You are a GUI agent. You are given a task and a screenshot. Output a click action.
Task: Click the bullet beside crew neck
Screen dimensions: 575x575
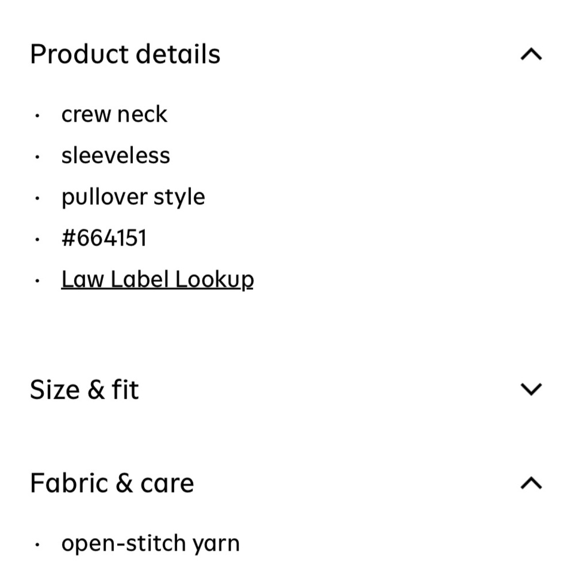coord(37,116)
